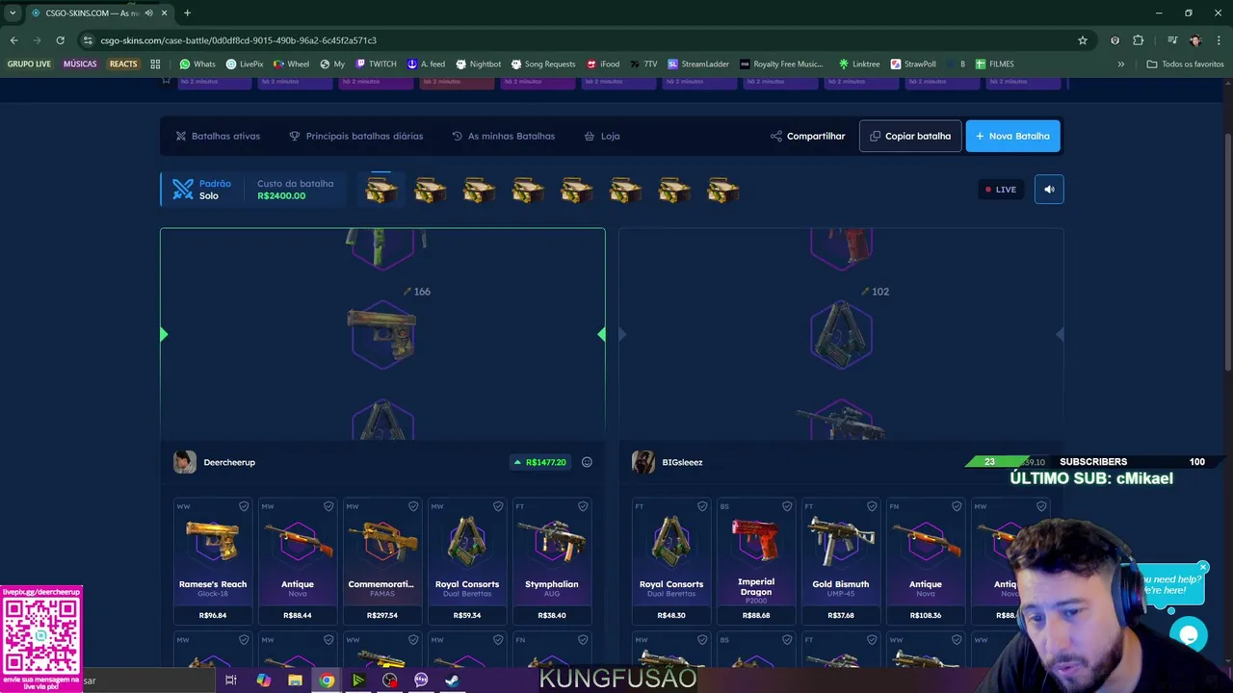1233x693 pixels.
Task: Open the Gold Bismuth UMP-45 card
Action: point(841,561)
